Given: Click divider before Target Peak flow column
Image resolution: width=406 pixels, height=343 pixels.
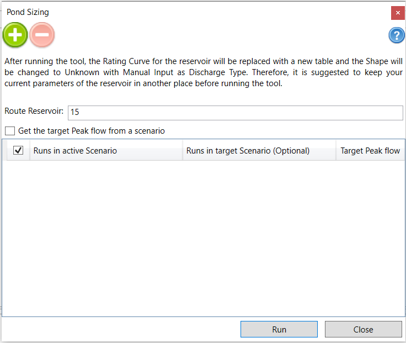Looking at the screenshot, I should (336, 150).
